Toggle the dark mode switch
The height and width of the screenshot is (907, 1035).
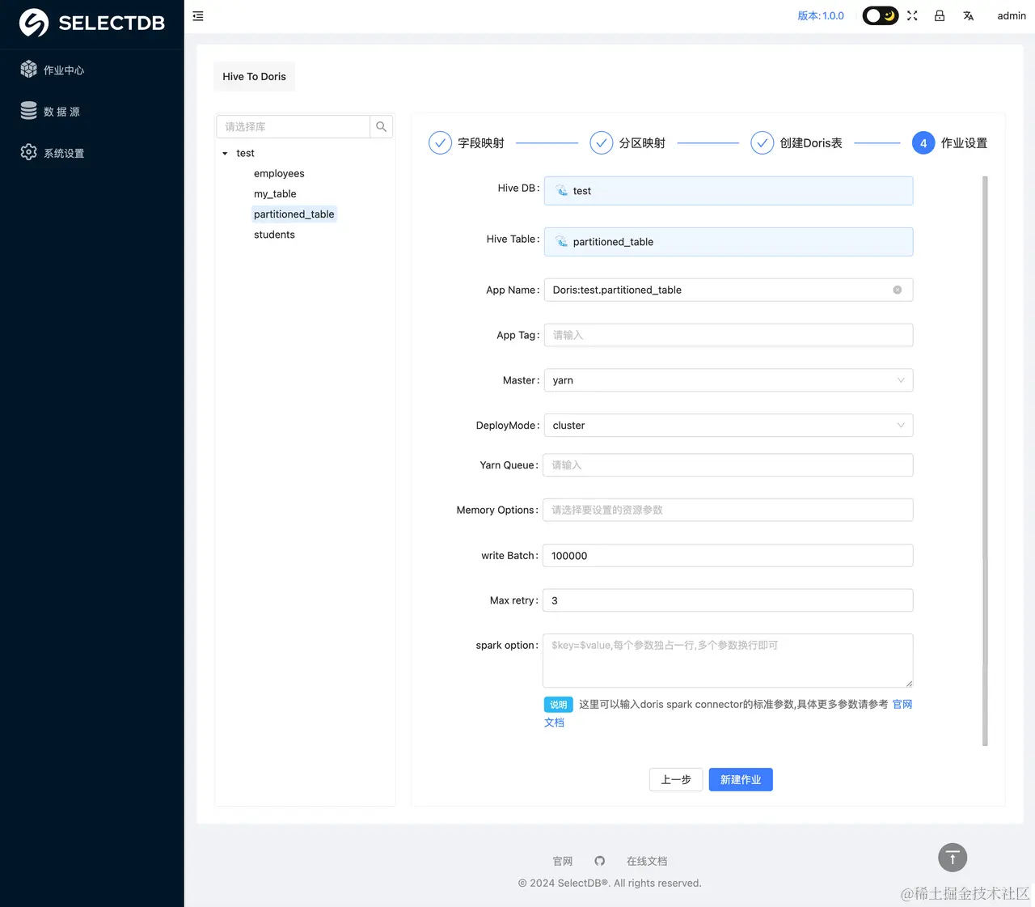880,15
